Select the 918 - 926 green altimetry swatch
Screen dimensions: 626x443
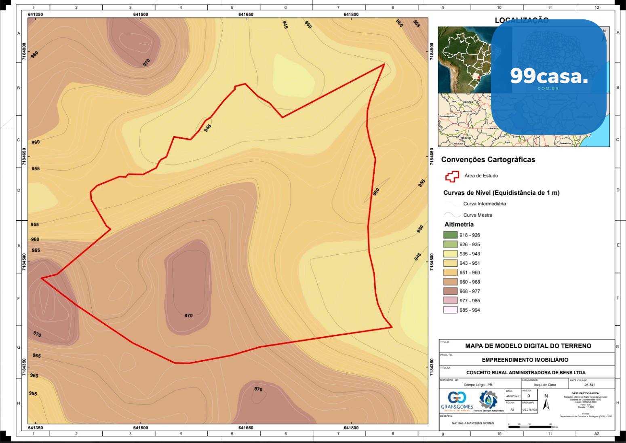450,235
